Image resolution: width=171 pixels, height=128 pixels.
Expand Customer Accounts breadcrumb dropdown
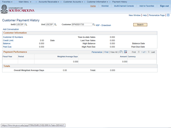73,2
